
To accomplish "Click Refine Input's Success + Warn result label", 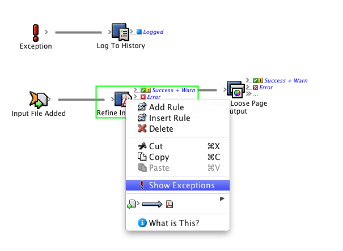I will (x=174, y=90).
